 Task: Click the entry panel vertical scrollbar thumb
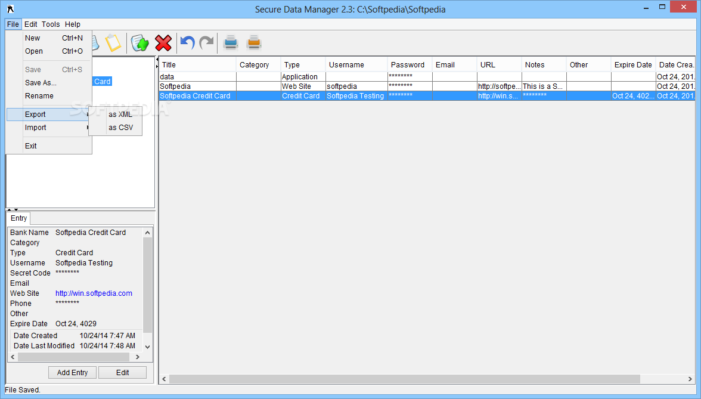[x=148, y=285]
